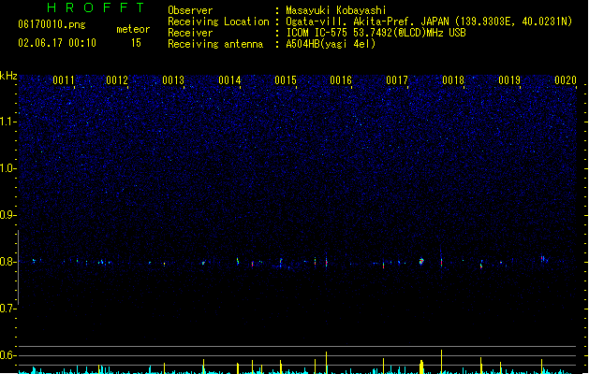Click the 0020 time marker
The height and width of the screenshot is (374, 589).
(x=566, y=80)
